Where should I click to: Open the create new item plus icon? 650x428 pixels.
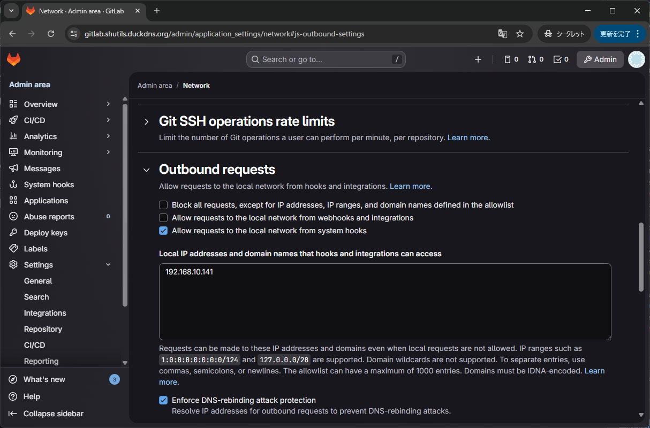[x=478, y=59]
